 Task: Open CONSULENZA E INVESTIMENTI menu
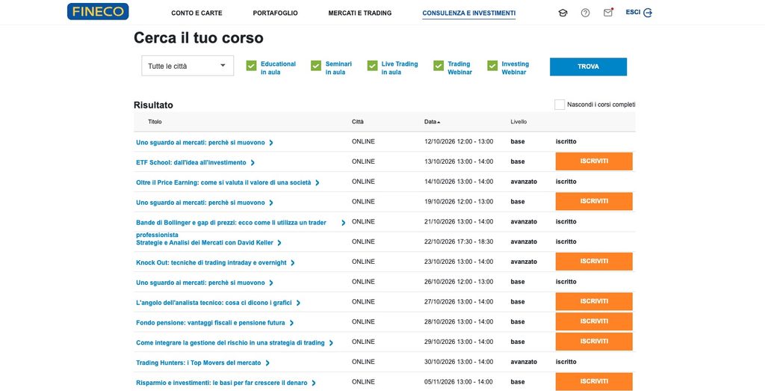click(x=469, y=13)
